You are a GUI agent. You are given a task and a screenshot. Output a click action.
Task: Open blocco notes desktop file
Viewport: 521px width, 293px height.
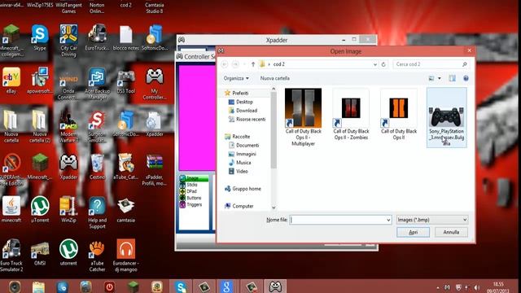tap(126, 38)
